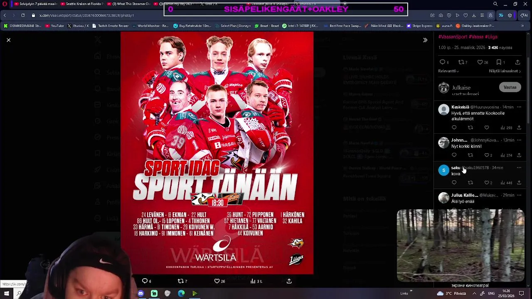Share saku's 'kova' comment
This screenshot has width=532, height=299.
pos(519,183)
